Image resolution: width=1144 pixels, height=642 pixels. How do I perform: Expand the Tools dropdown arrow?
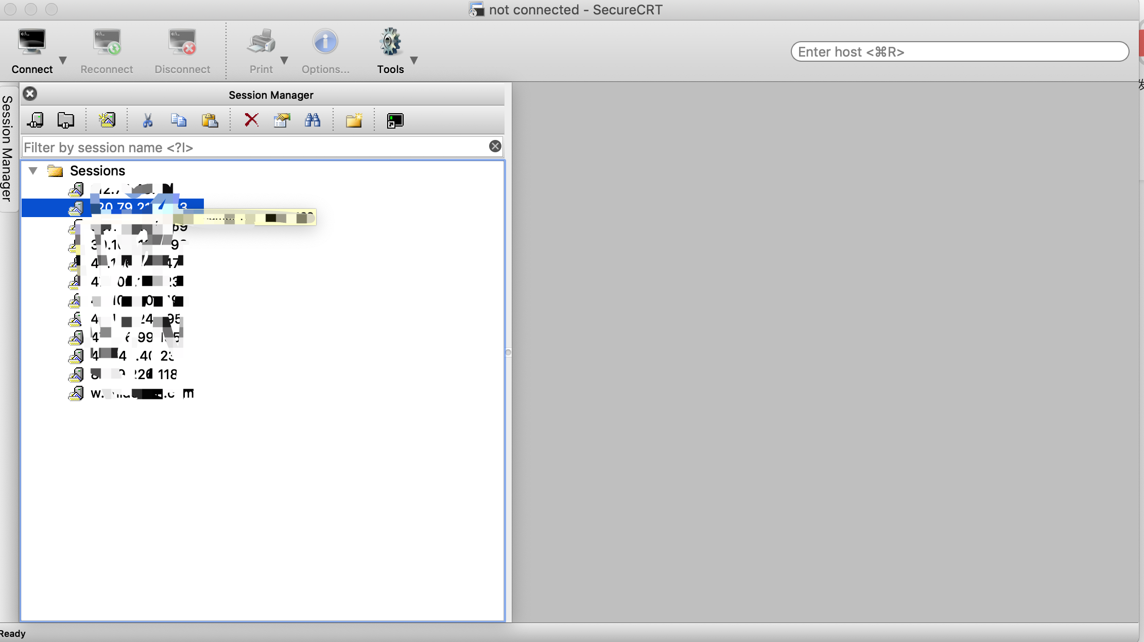click(413, 60)
